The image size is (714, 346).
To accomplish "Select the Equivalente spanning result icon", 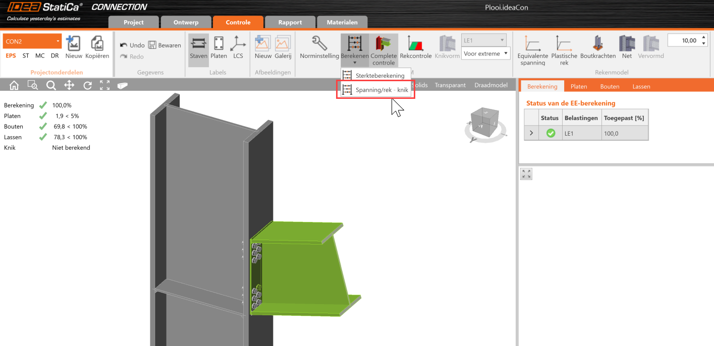I will tap(533, 44).
